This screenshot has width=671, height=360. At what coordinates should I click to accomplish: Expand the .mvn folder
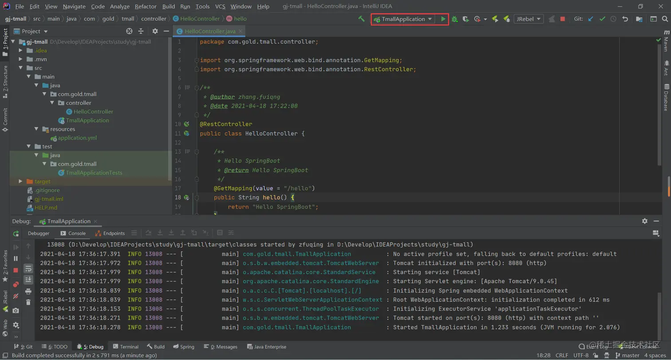[x=20, y=59]
